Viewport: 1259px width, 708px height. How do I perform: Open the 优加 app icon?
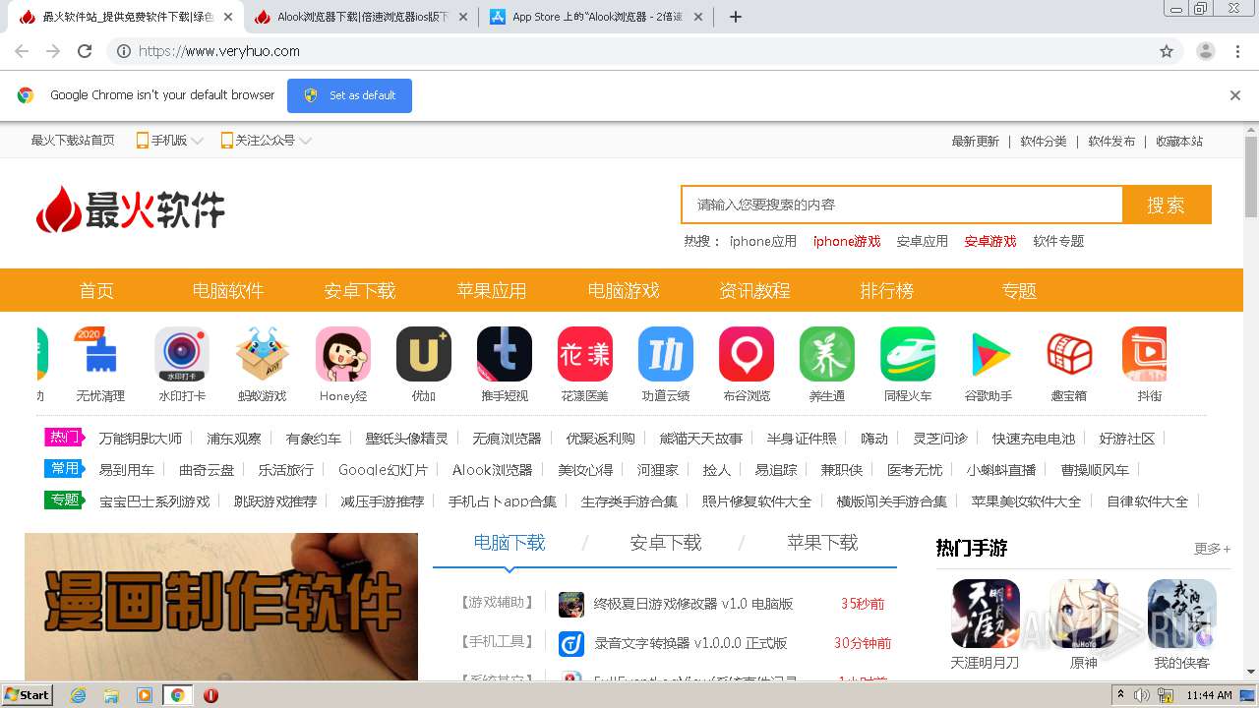pos(424,354)
